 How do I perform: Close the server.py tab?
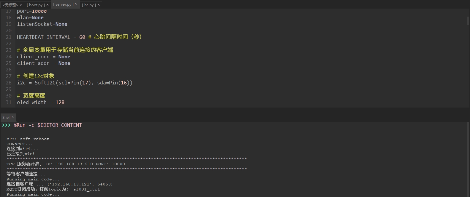click(x=76, y=4)
